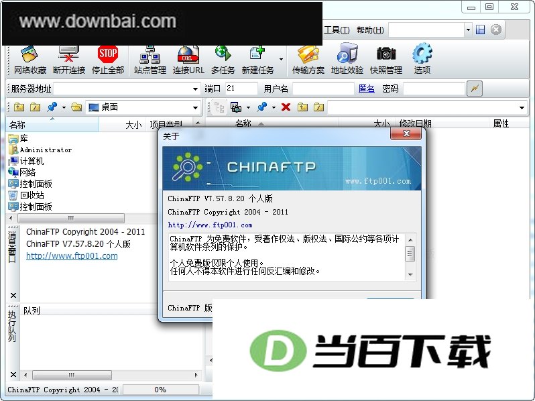Viewport: 535px width, 401px height.
Task: Click the local pane pin bookmark icon
Action: (52, 107)
